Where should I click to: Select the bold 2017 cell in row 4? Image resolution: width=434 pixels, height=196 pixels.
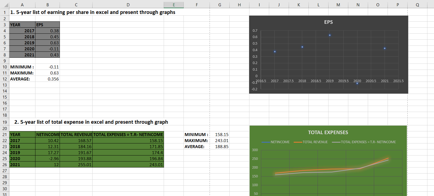point(22,31)
